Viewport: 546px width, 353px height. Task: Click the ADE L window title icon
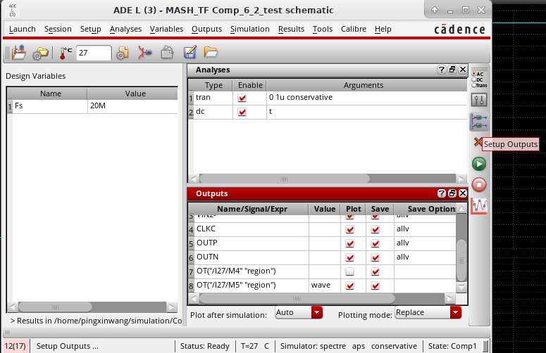click(12, 10)
